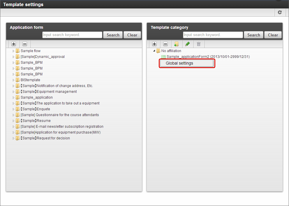Viewport: 289px width, 206px height.
Task: Expand the 【Sample】Request for decision node
Action: pos(13,138)
